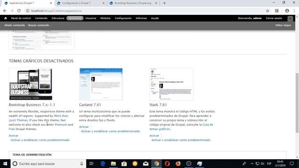The width and height of the screenshot is (299, 168).
Task: Launch Opera from the taskbar
Action: [167, 164]
